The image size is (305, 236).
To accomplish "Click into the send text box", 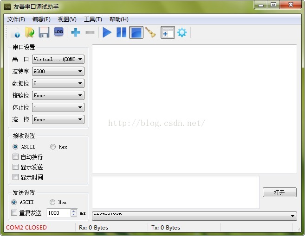I will tap(175, 192).
